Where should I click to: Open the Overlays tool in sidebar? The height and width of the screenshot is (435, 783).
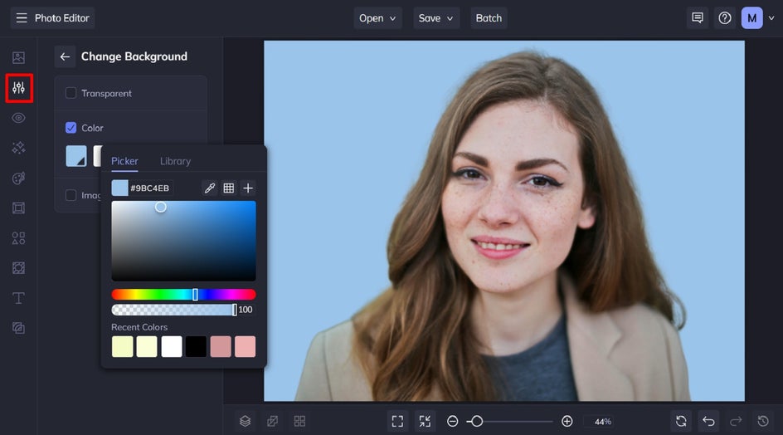click(18, 268)
